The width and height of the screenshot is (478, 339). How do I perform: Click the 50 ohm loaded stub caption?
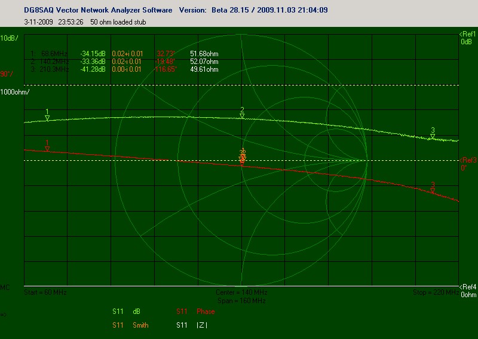(x=118, y=22)
